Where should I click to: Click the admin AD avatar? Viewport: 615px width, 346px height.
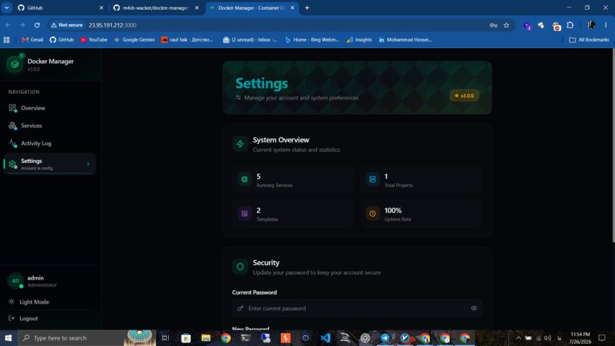click(x=15, y=281)
